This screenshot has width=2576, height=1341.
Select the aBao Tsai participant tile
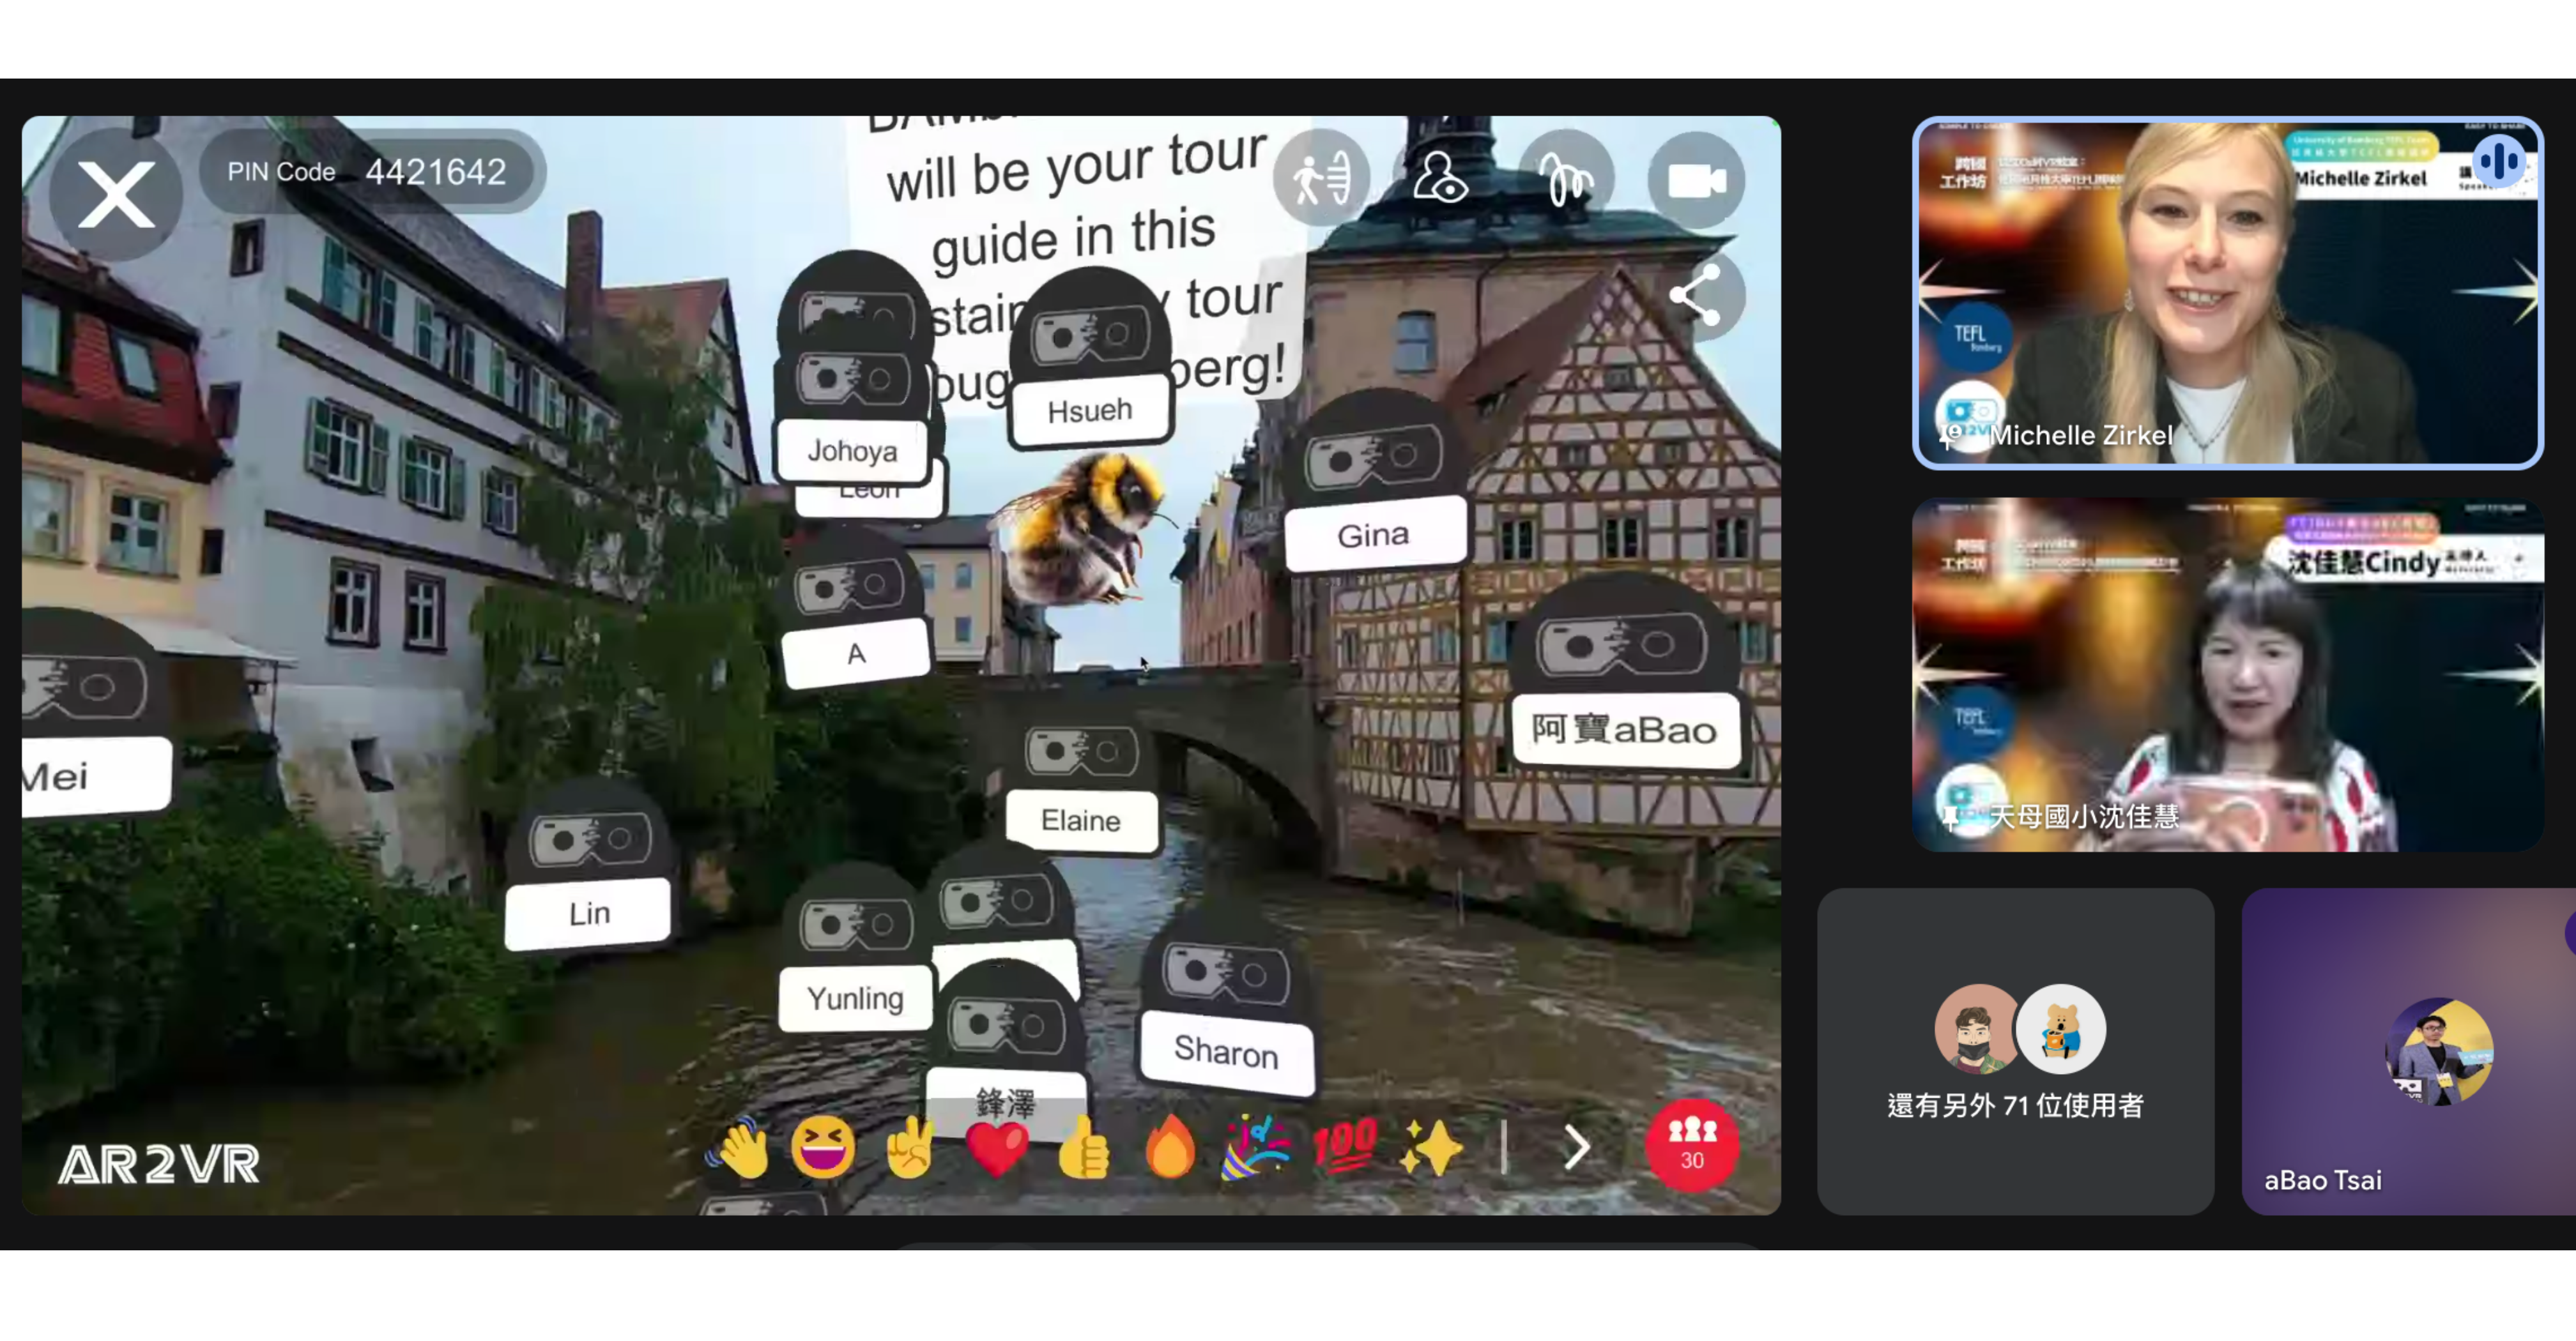(2408, 1051)
